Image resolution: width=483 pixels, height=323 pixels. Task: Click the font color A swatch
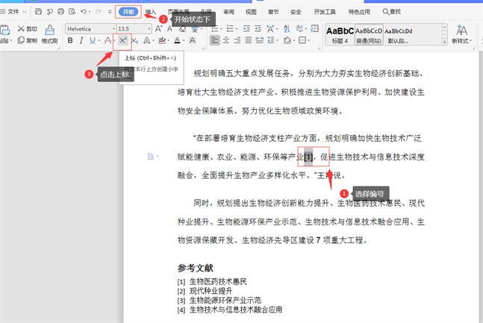(178, 40)
